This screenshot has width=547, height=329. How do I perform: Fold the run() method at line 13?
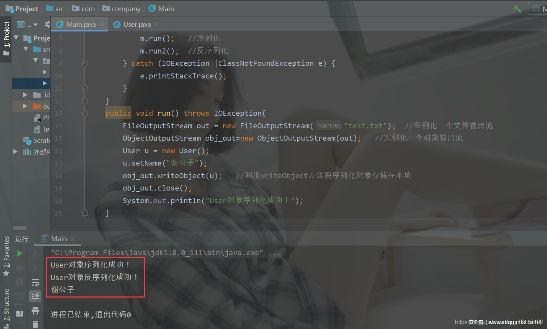tap(85, 114)
